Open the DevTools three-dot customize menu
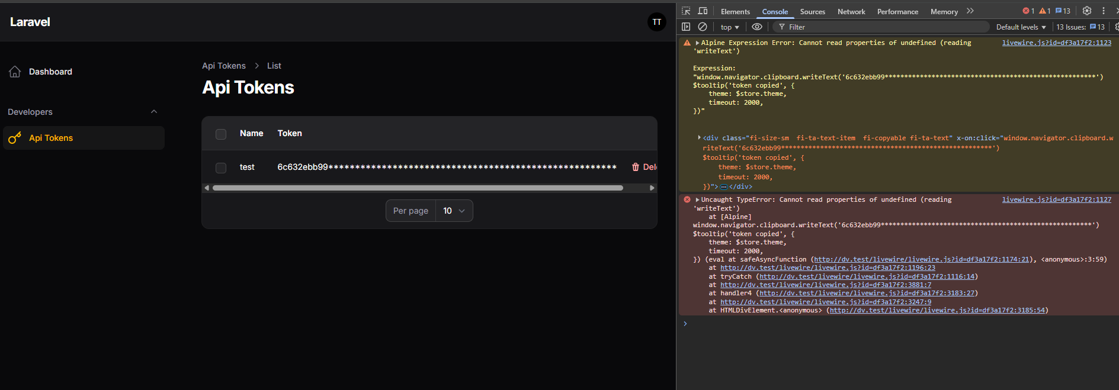This screenshot has height=390, width=1119. pos(1103,11)
